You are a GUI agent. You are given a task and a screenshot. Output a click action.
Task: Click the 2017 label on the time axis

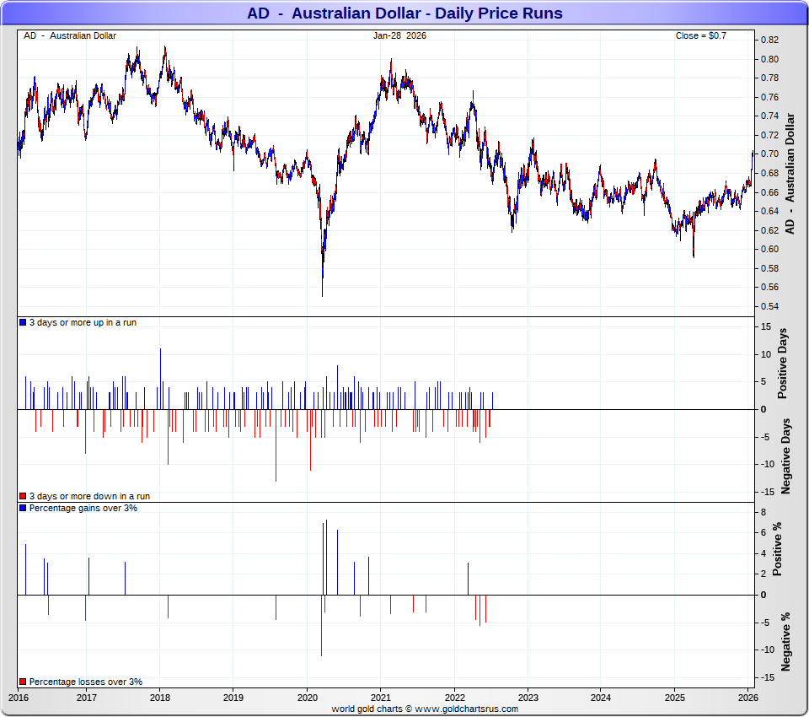[87, 698]
